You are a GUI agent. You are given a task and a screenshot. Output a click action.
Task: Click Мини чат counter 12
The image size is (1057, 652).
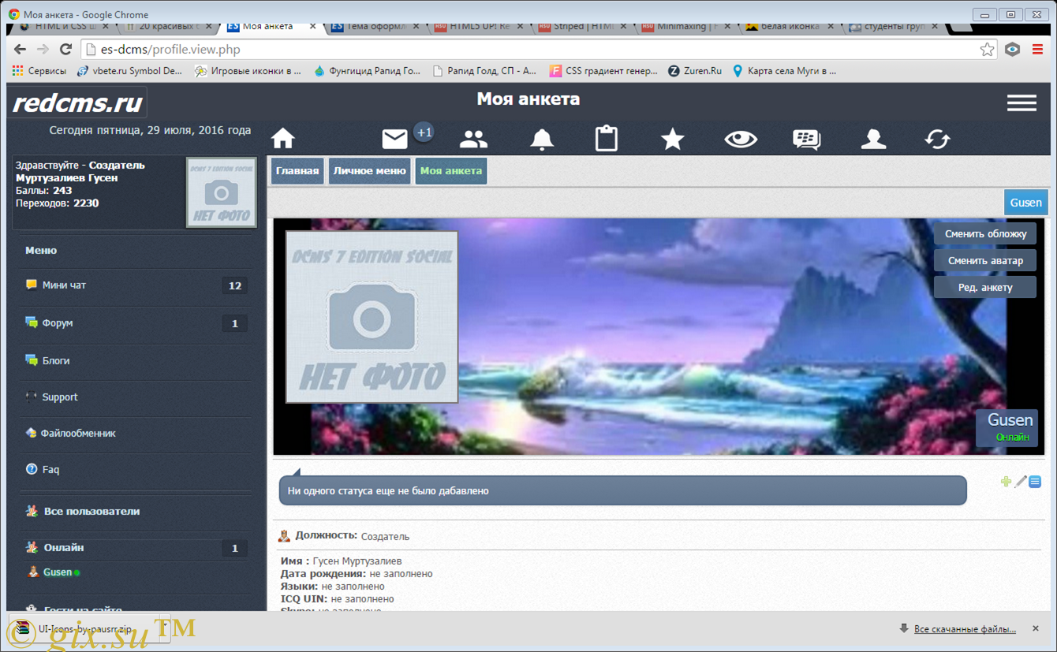pyautogui.click(x=234, y=285)
